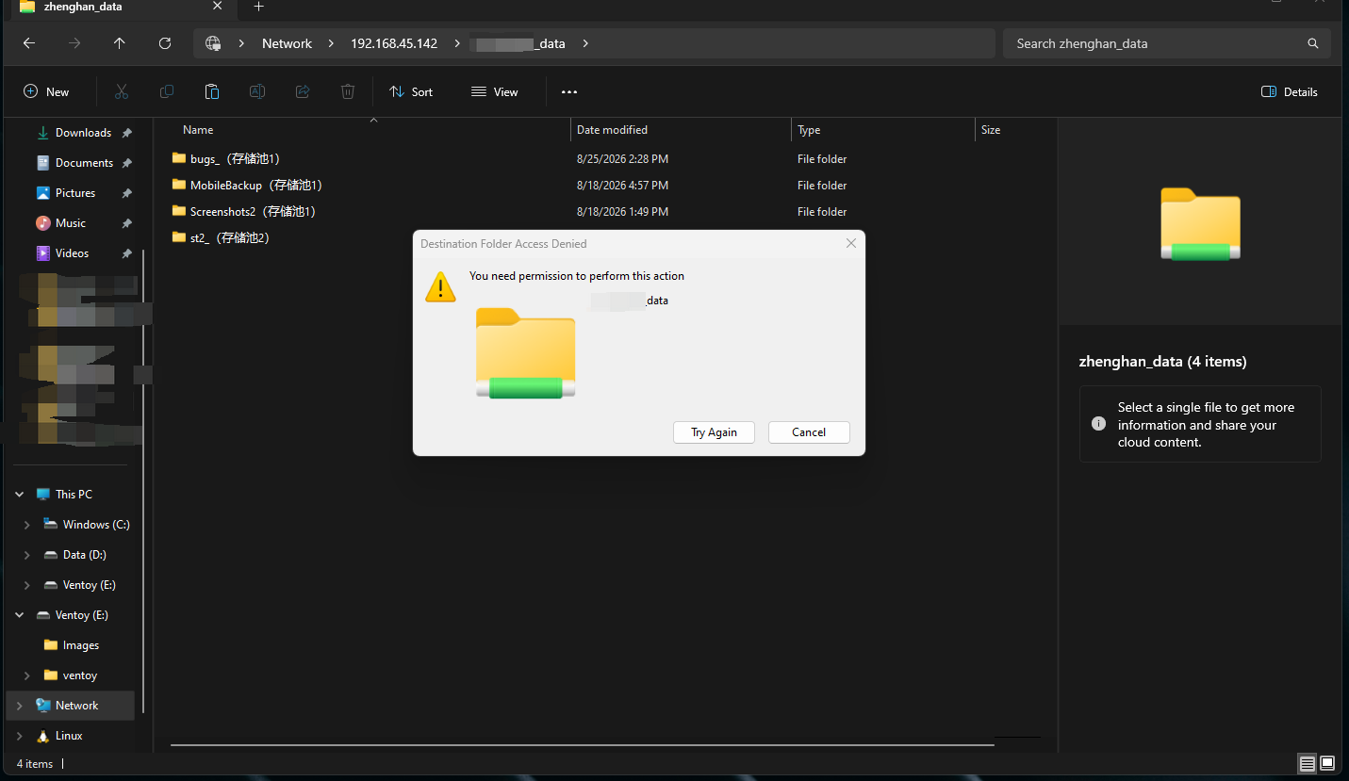Screen dimensions: 1349x781
Task: Open the Sort dropdown menu
Action: point(411,91)
